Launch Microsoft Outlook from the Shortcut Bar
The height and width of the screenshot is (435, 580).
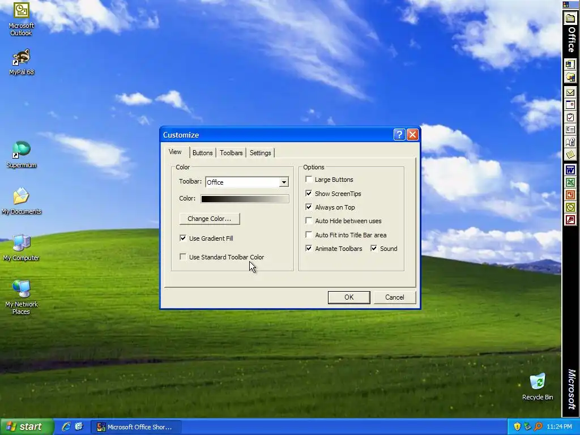click(570, 207)
